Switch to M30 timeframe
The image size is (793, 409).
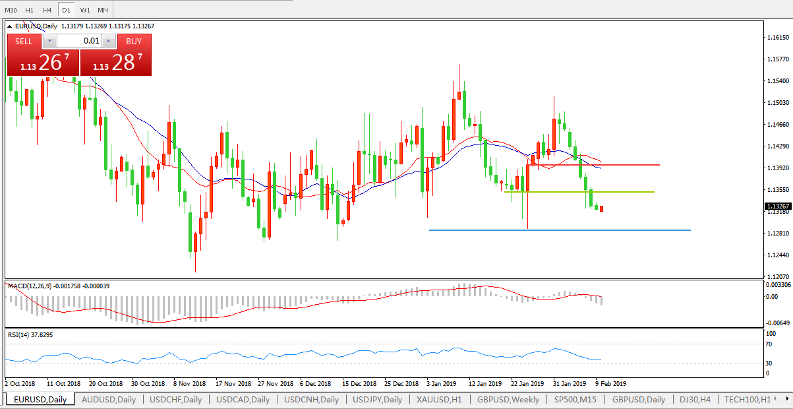(11, 10)
